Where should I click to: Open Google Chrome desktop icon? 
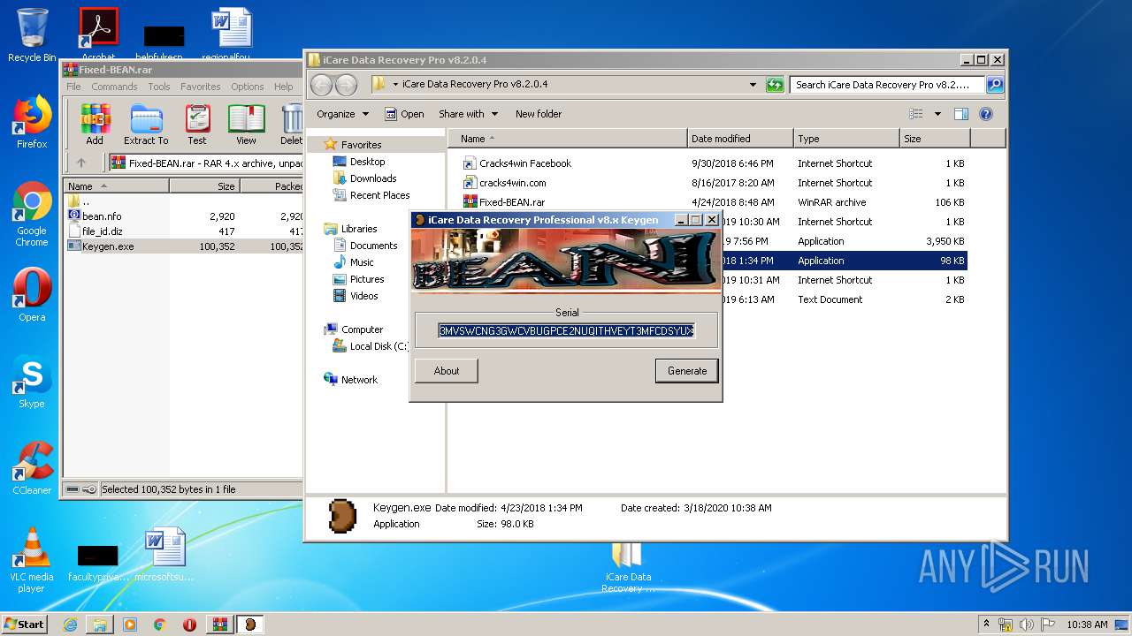[32, 214]
